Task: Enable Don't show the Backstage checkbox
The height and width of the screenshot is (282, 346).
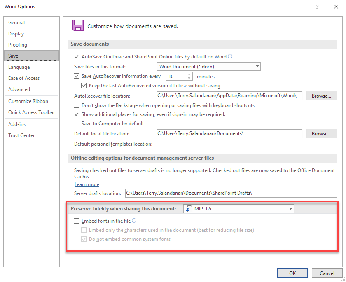Action: pyautogui.click(x=76, y=105)
